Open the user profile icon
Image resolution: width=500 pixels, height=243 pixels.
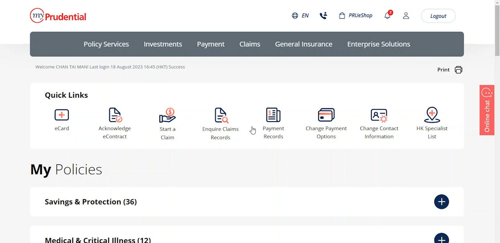click(406, 16)
